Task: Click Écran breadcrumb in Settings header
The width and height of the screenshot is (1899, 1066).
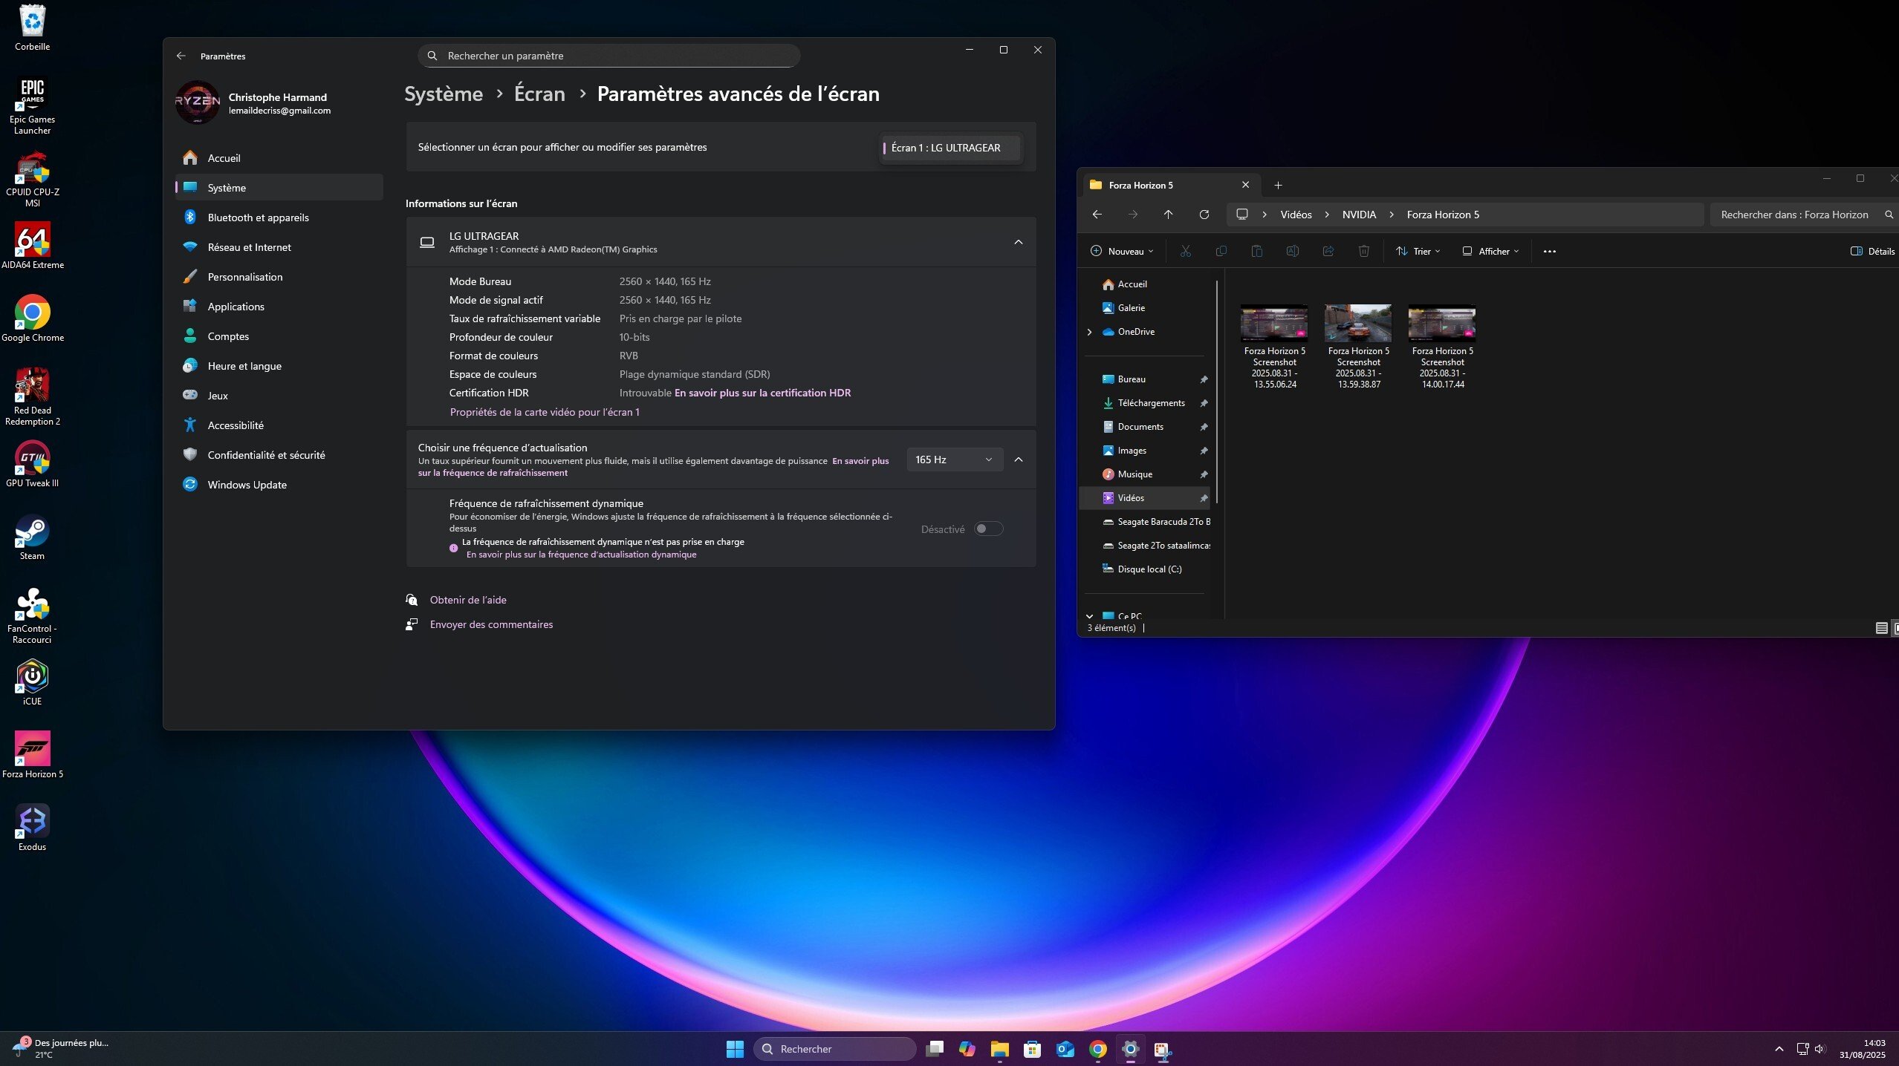Action: point(539,94)
